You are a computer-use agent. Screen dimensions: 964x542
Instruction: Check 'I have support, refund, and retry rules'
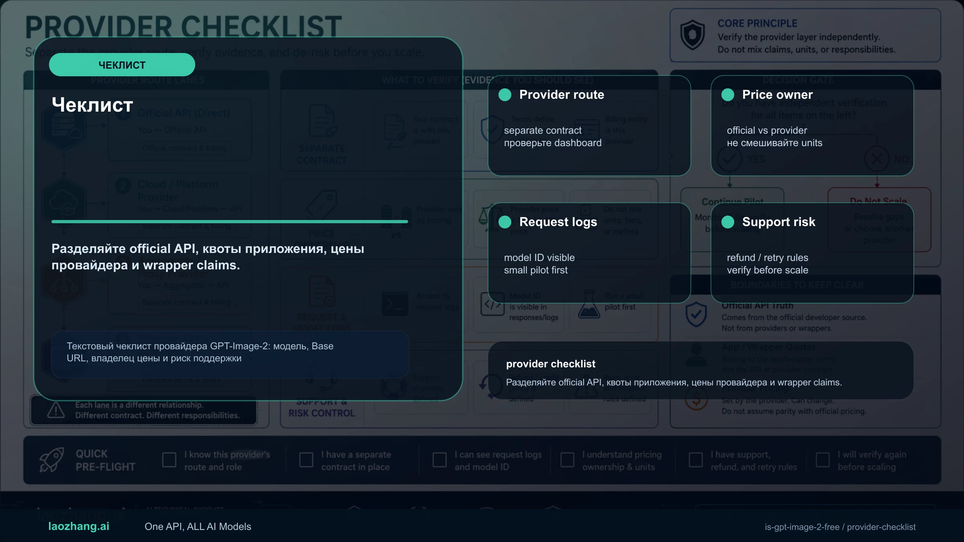(696, 460)
